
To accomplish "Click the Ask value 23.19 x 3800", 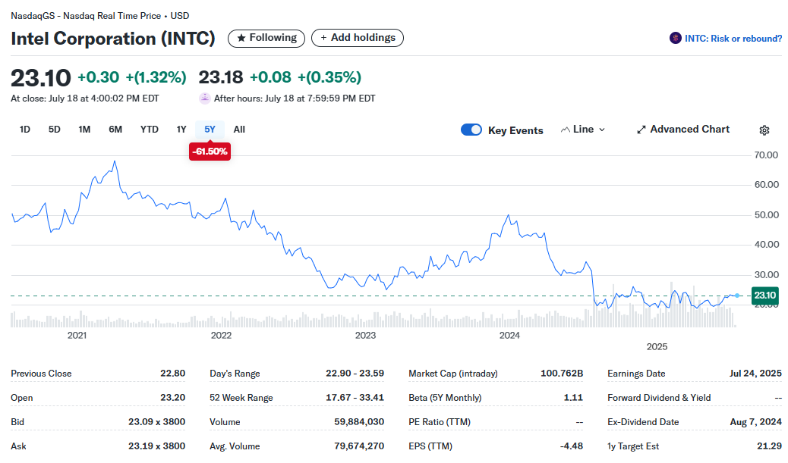I will (x=157, y=446).
